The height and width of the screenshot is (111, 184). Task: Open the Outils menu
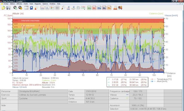[26, 4]
